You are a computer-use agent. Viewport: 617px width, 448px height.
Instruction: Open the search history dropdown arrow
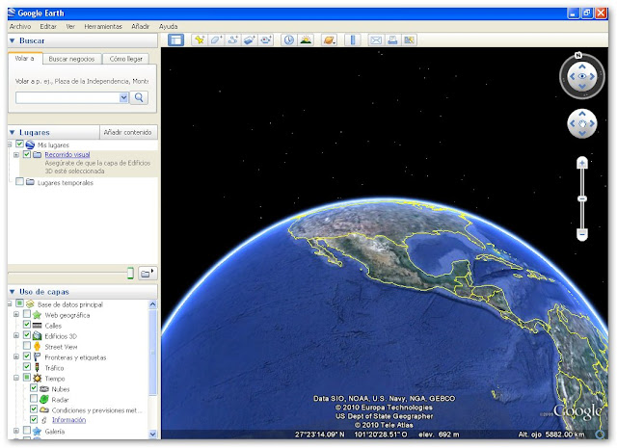123,97
